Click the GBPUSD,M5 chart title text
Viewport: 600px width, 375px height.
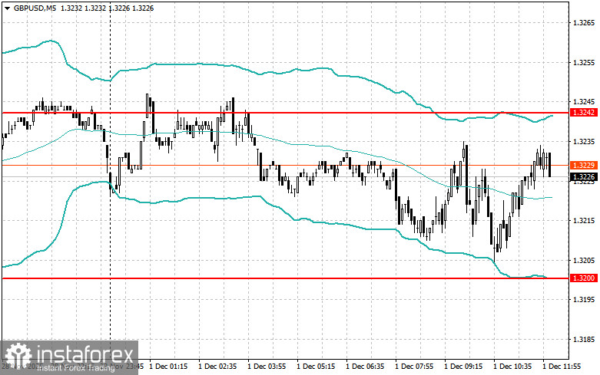[35, 8]
